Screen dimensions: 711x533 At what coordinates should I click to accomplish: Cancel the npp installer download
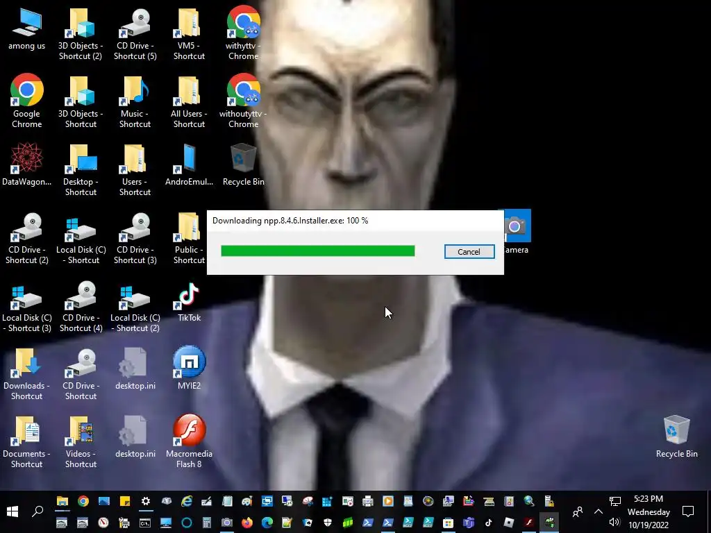coord(469,251)
